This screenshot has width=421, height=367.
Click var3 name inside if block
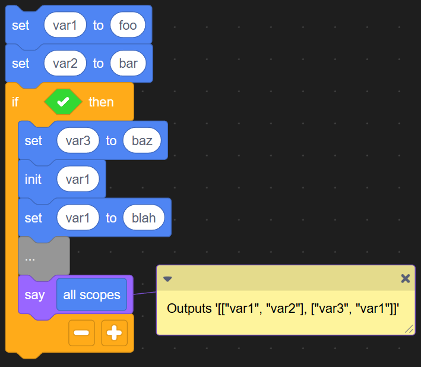tap(78, 140)
